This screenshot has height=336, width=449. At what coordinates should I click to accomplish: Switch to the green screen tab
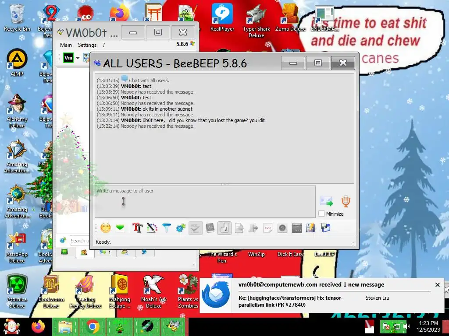click(64, 252)
